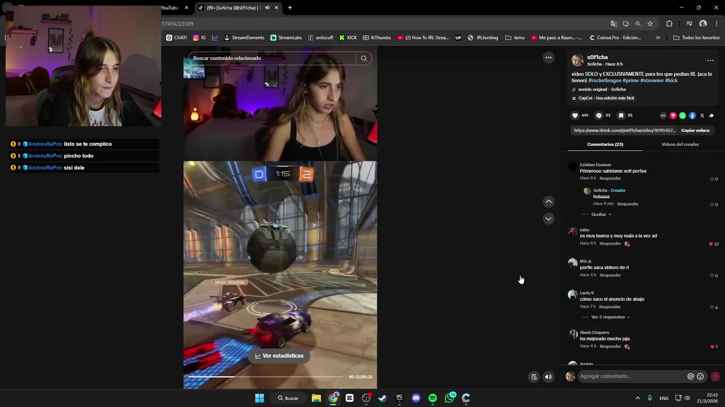The width and height of the screenshot is (725, 407).
Task: Like lolito's comment heart
Action: click(711, 244)
